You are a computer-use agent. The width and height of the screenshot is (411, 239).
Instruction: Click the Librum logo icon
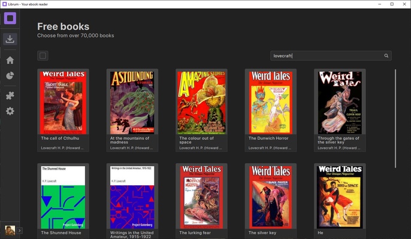tap(10, 19)
